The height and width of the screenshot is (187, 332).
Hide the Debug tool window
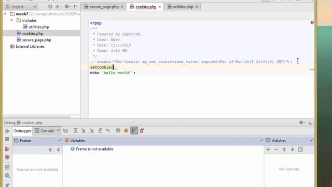(310, 123)
